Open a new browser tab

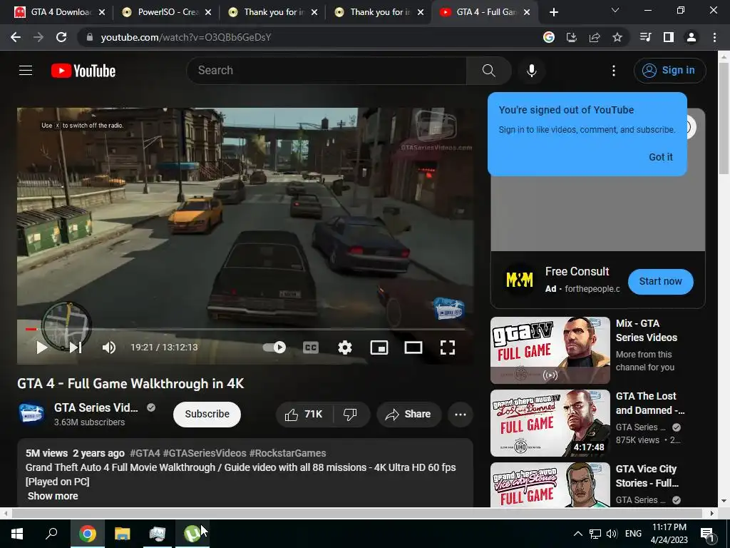click(x=553, y=12)
